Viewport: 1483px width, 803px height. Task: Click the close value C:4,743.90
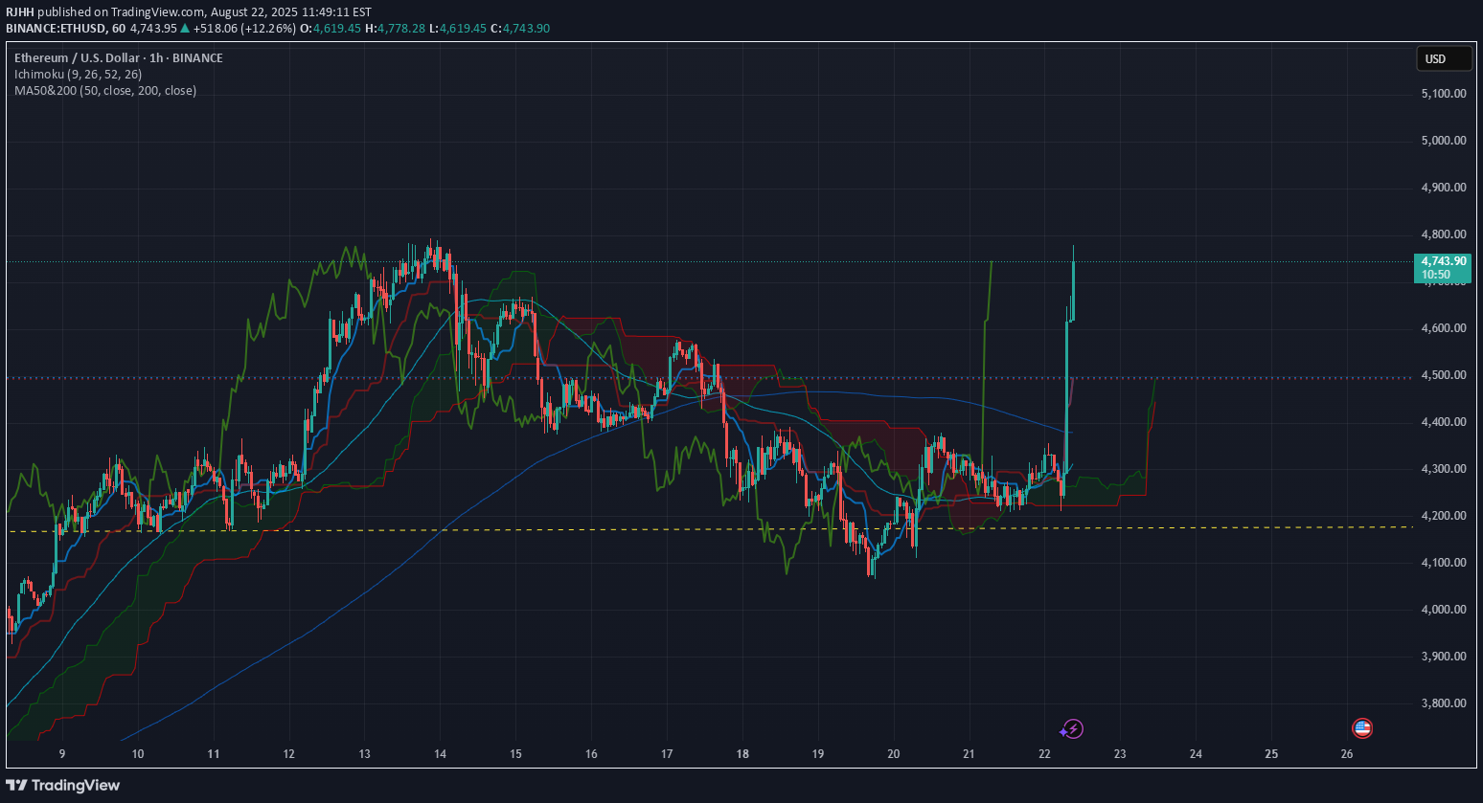pyautogui.click(x=520, y=29)
